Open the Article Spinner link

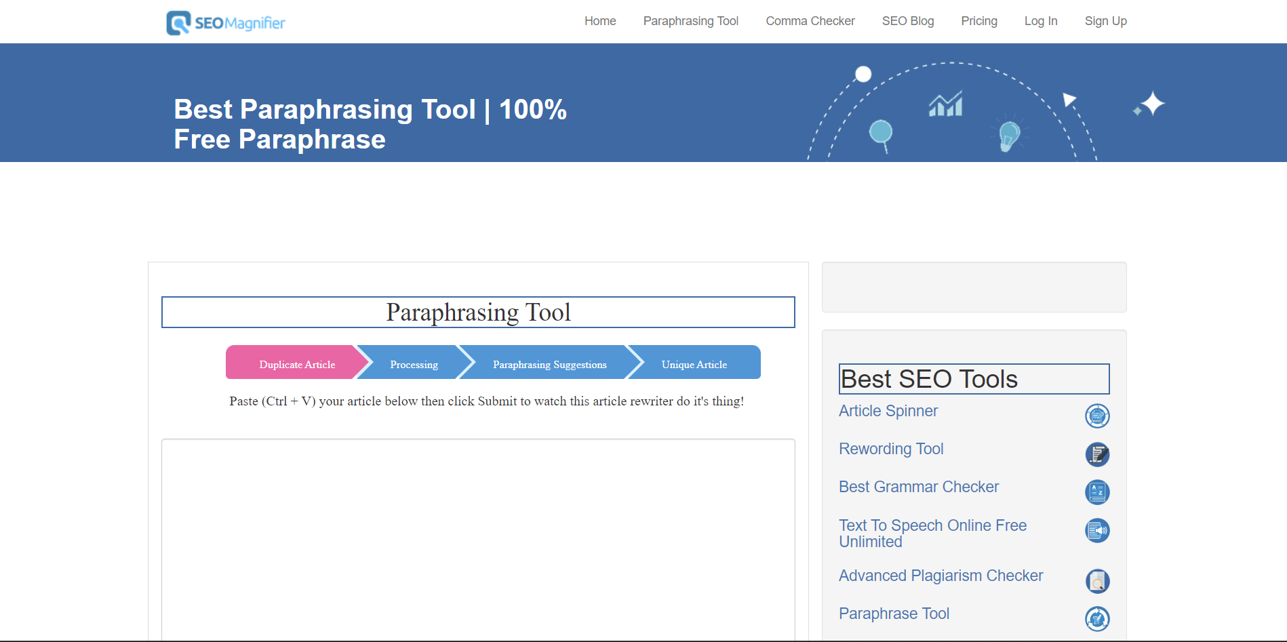(x=888, y=411)
